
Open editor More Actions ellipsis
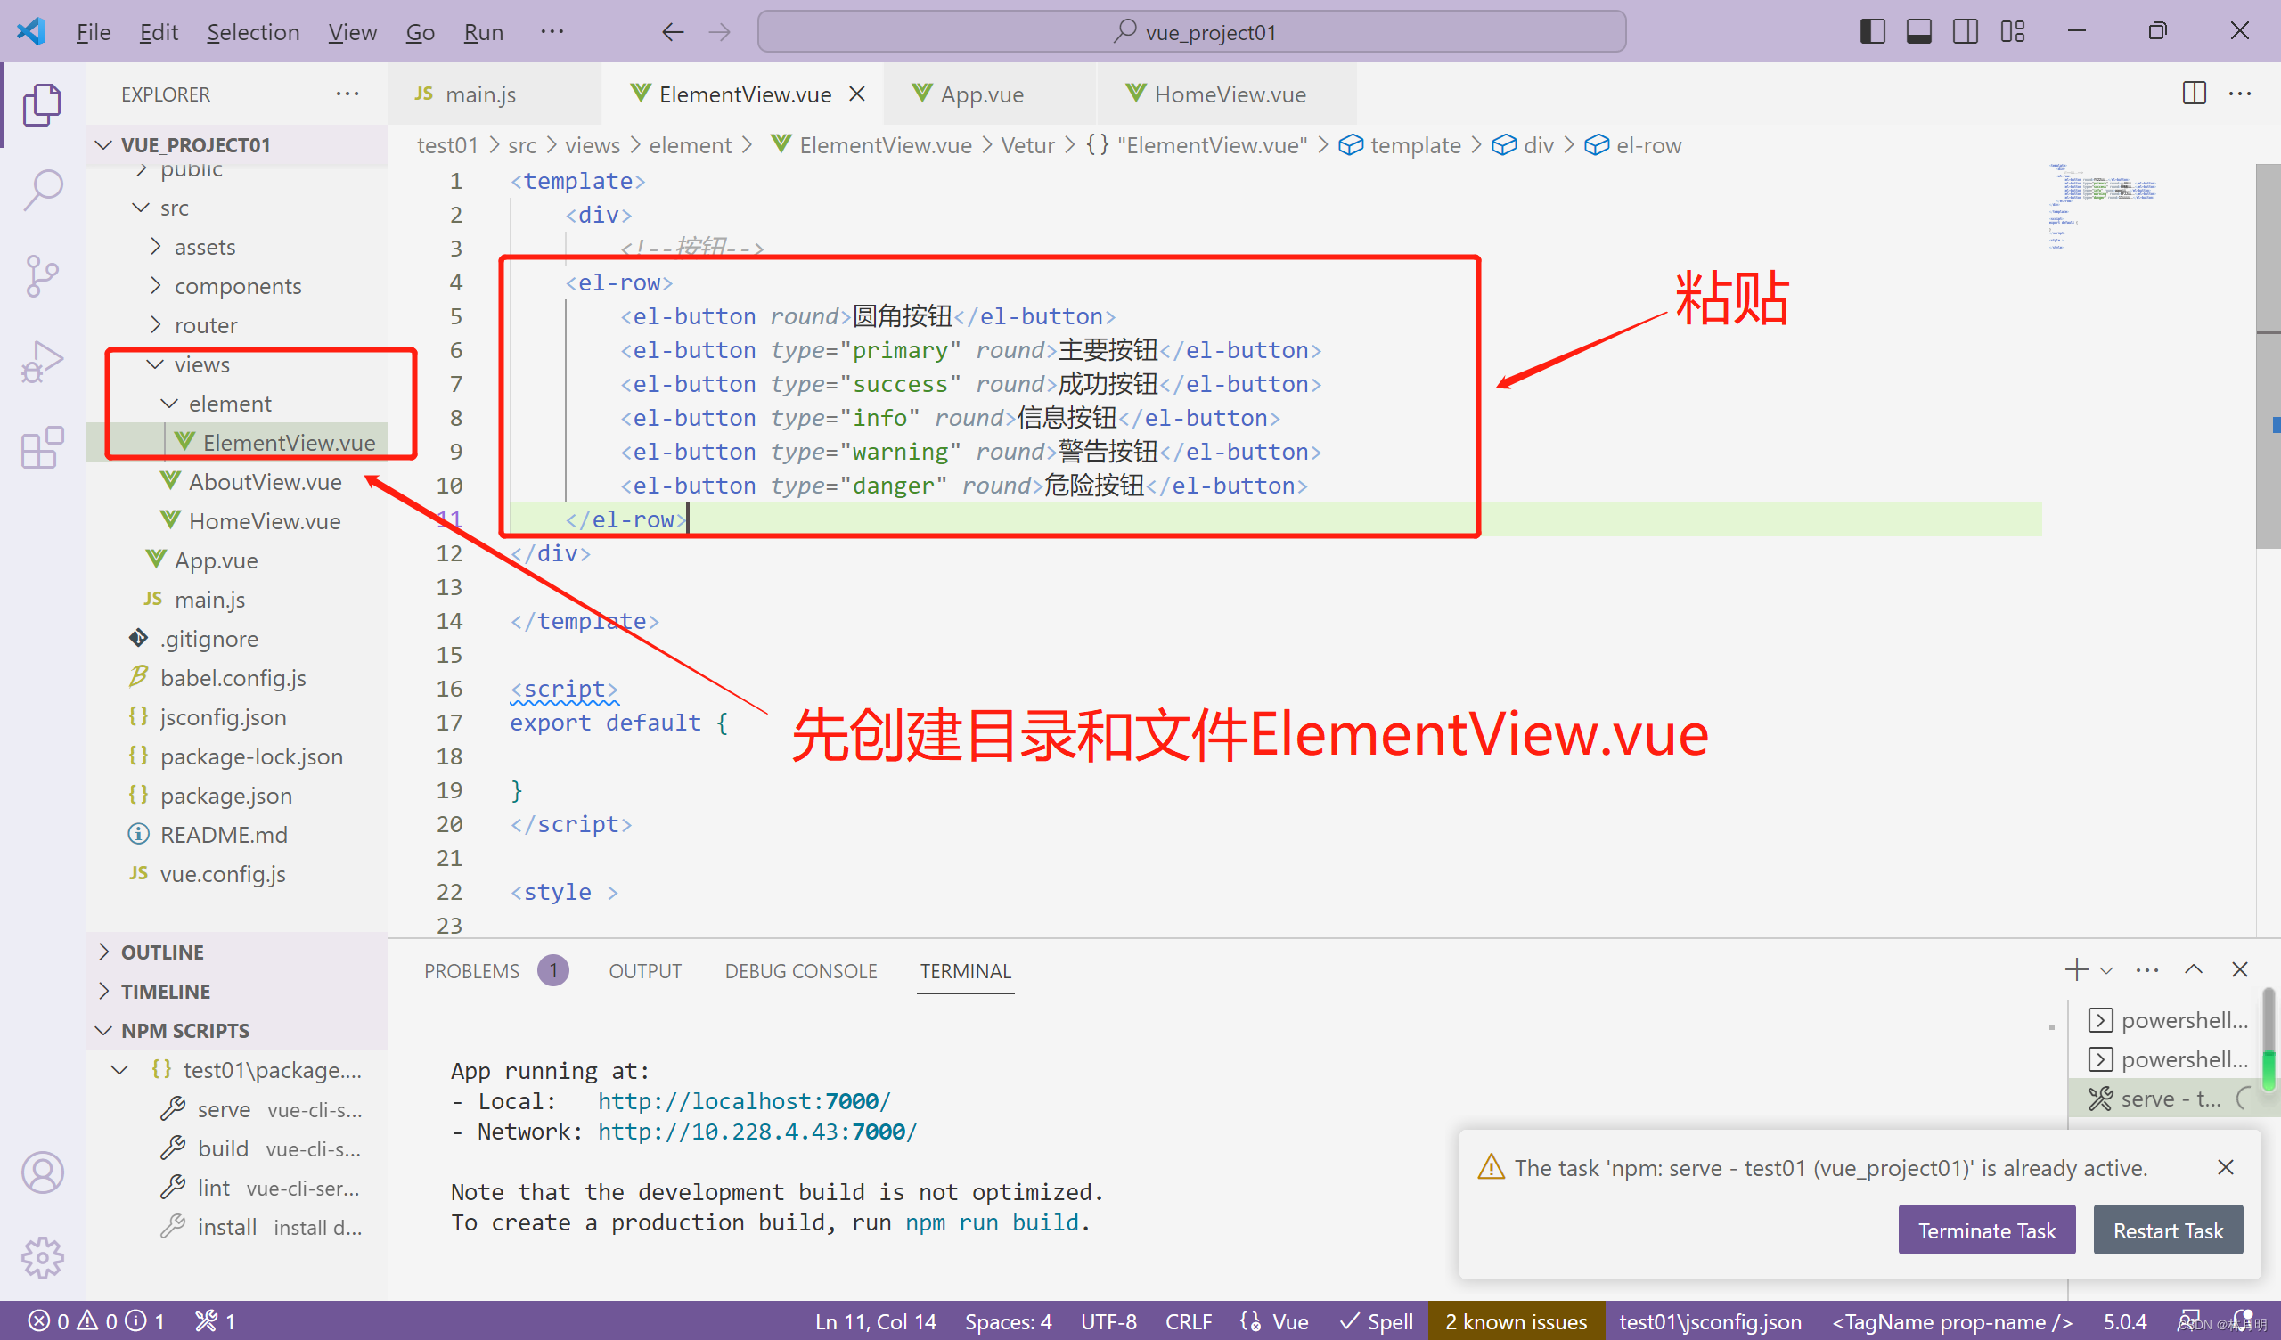2240,94
